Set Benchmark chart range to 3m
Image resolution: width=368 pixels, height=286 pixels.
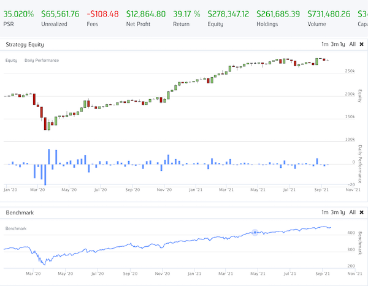click(x=334, y=213)
